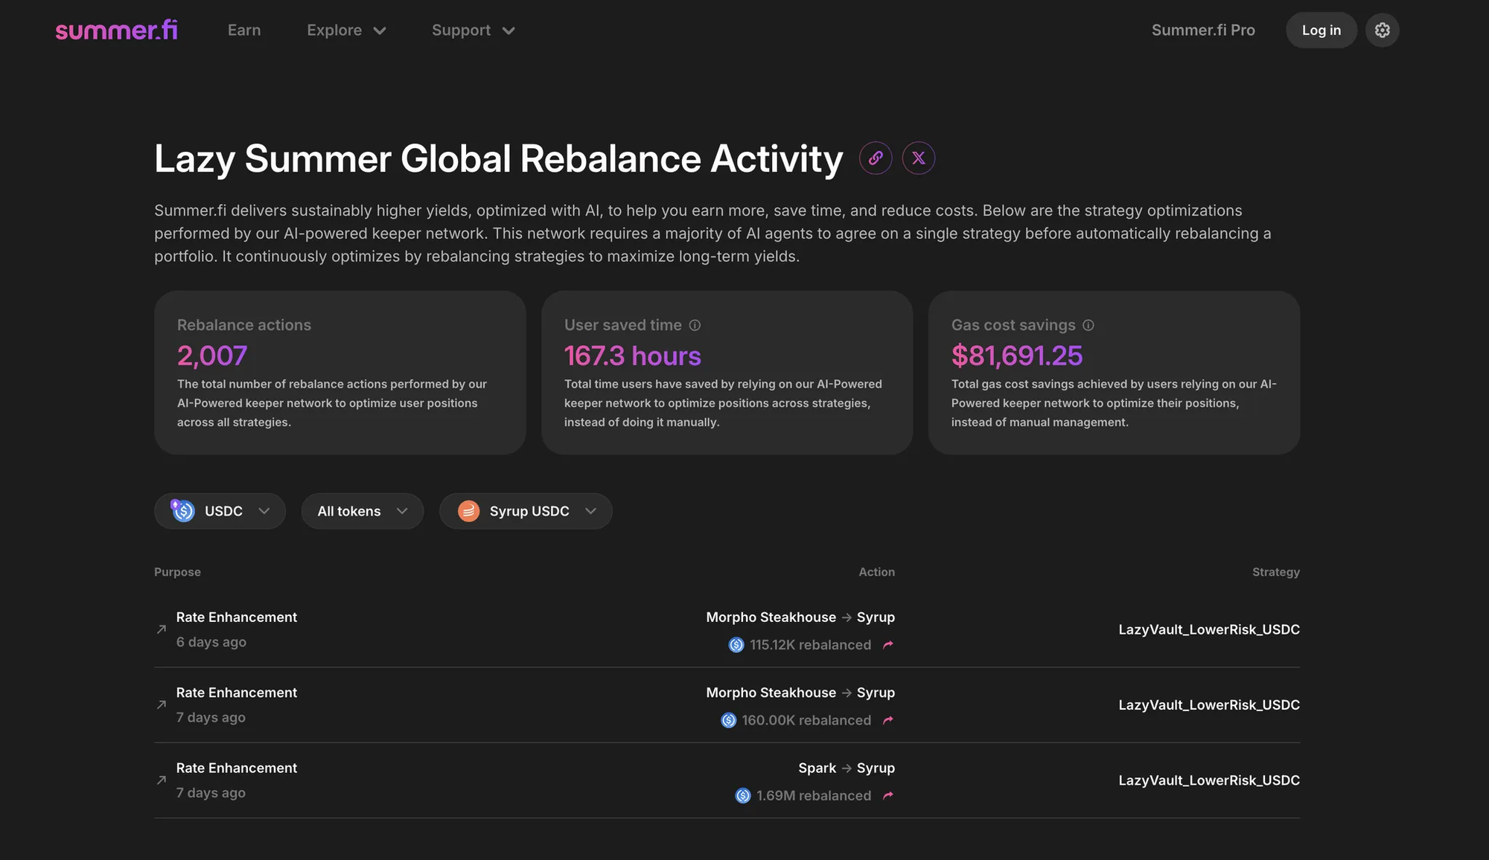Click the Log in button
The width and height of the screenshot is (1489, 860).
coord(1321,31)
